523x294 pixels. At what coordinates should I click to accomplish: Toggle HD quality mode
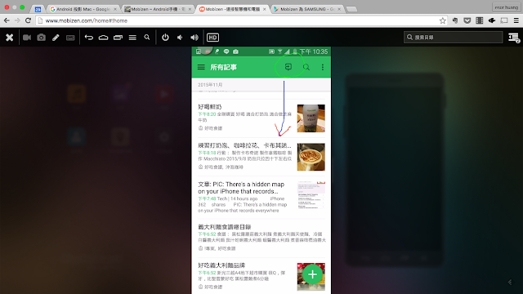coord(212,38)
